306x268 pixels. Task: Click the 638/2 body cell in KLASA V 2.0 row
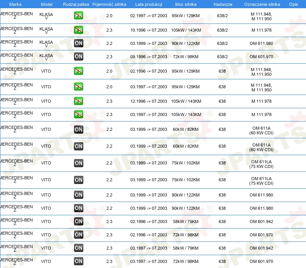[x=222, y=16]
